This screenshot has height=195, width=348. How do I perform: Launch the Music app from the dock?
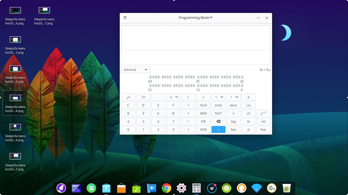click(x=136, y=188)
